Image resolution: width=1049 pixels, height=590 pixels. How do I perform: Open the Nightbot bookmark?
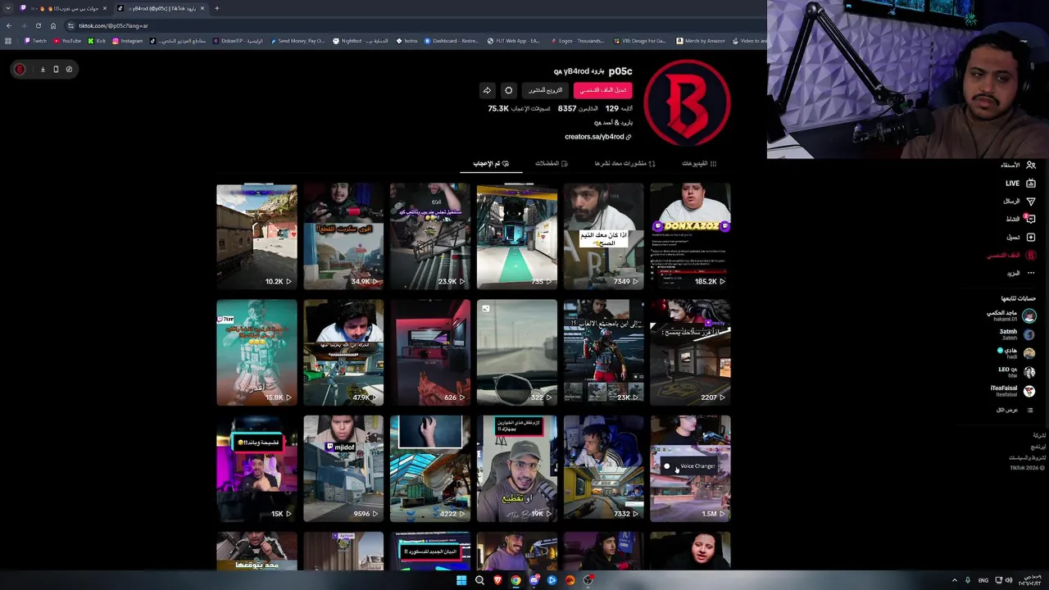(x=348, y=41)
